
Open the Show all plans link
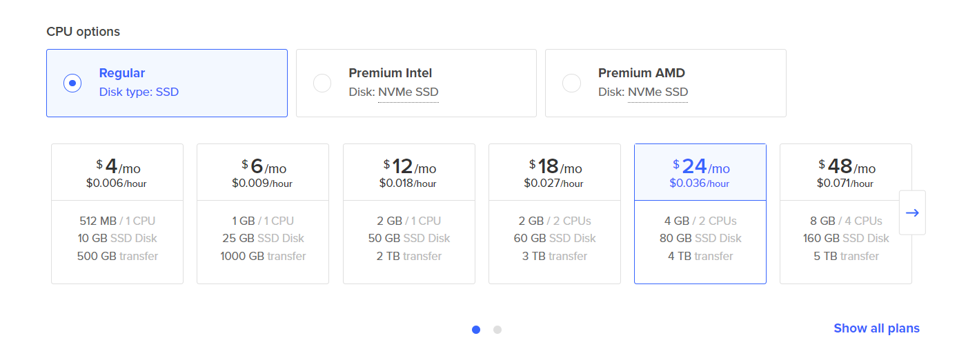tap(876, 328)
